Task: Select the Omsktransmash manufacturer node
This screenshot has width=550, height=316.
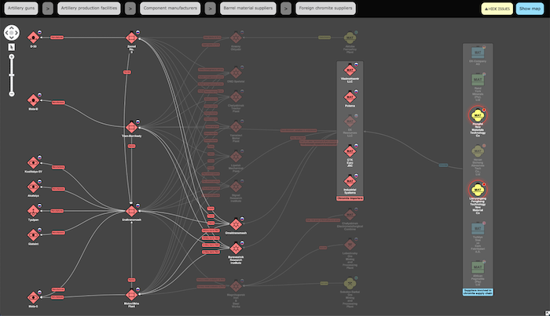Action: [x=236, y=224]
